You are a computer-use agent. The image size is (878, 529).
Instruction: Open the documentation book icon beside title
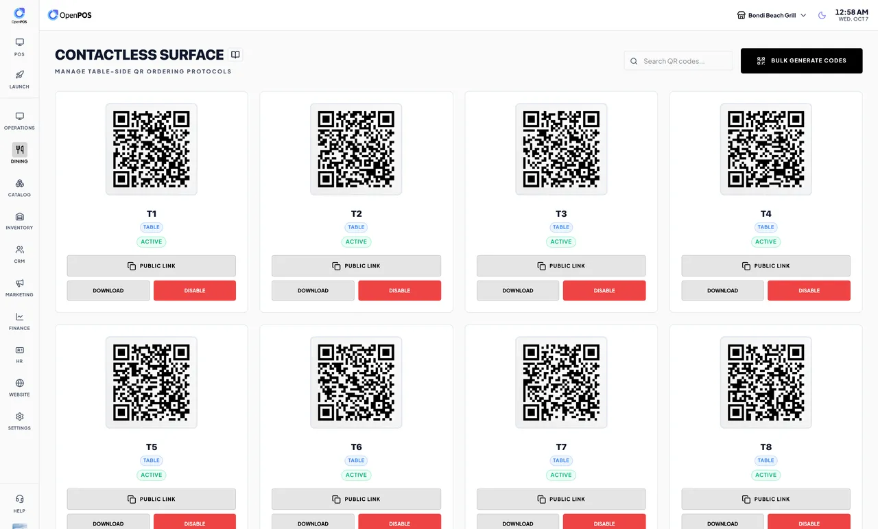click(x=235, y=55)
